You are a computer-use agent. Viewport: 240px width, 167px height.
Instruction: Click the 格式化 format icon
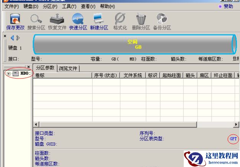[120, 19]
